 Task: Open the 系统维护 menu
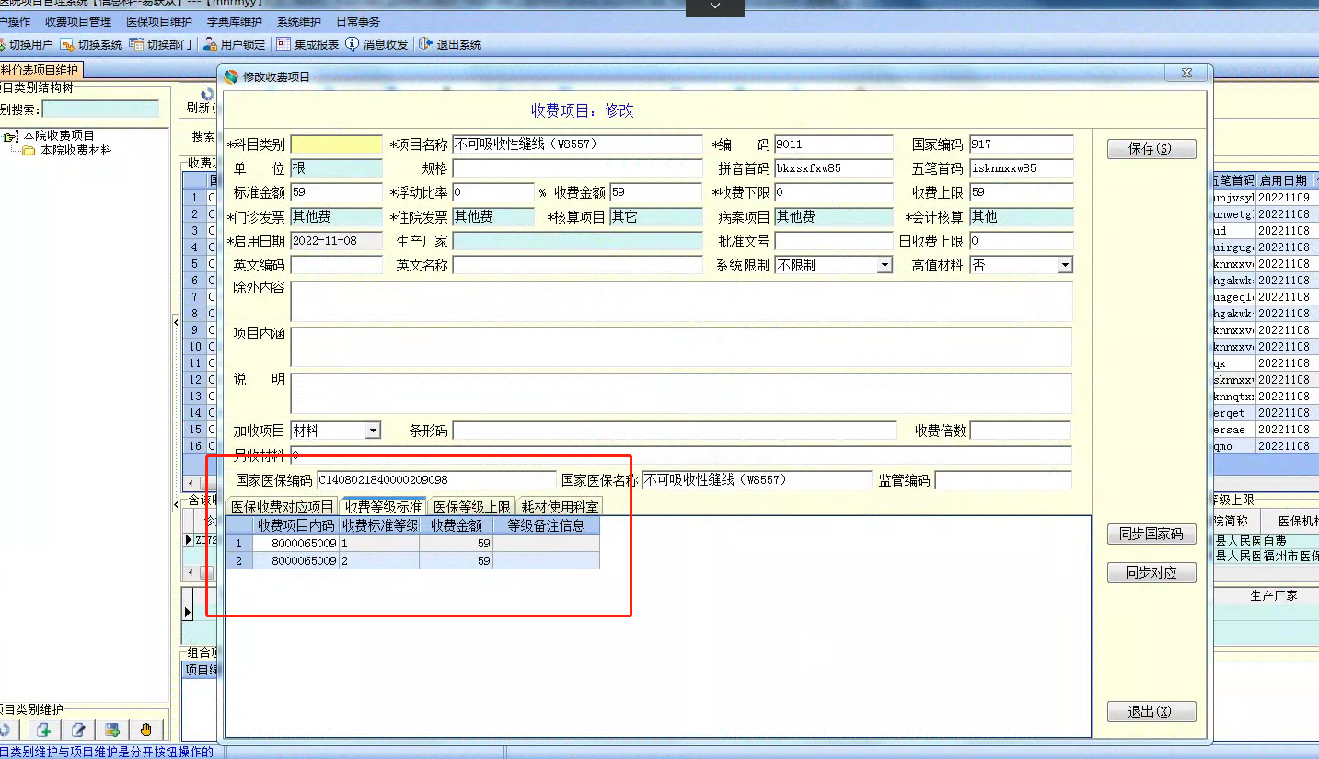[299, 21]
